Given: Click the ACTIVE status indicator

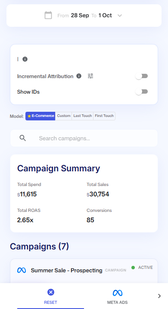Looking at the screenshot, I should click(142, 268).
